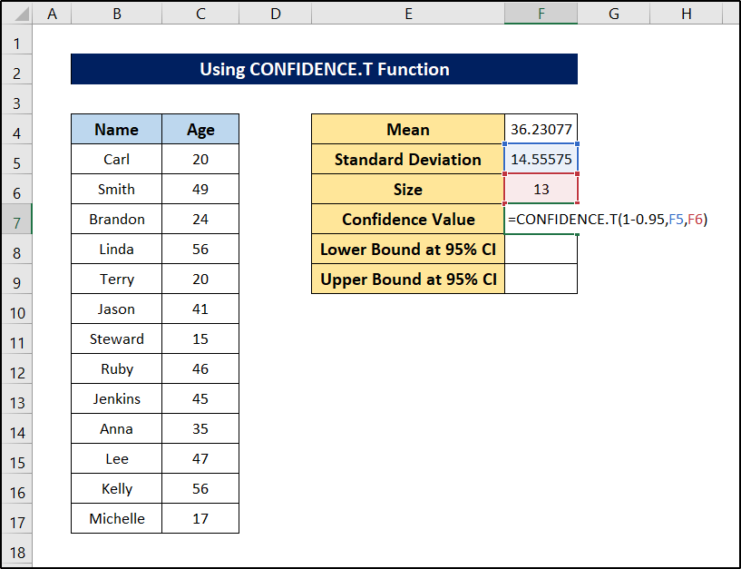Click the column E header
The image size is (741, 569).
pyautogui.click(x=408, y=14)
